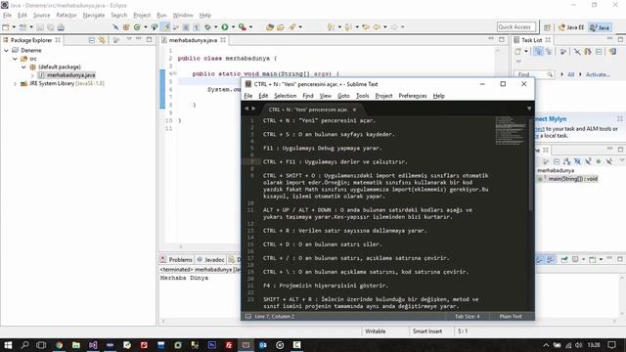This screenshot has height=352, width=626.
Task: Select the merhabadunya.java editor tab
Action: [193, 40]
